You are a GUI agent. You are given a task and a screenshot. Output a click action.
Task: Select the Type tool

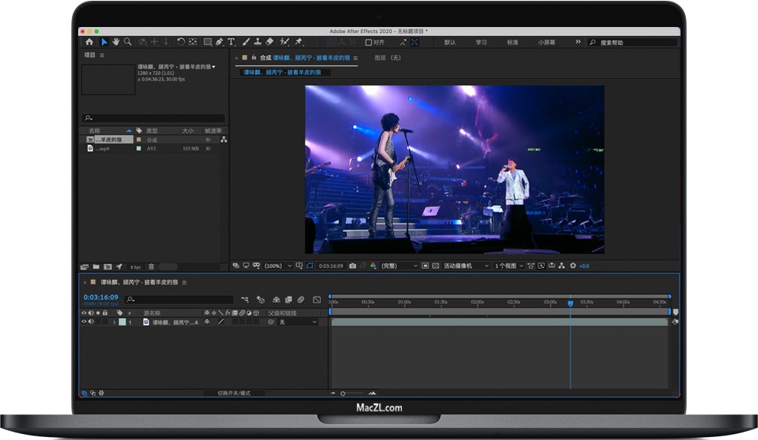(x=231, y=41)
